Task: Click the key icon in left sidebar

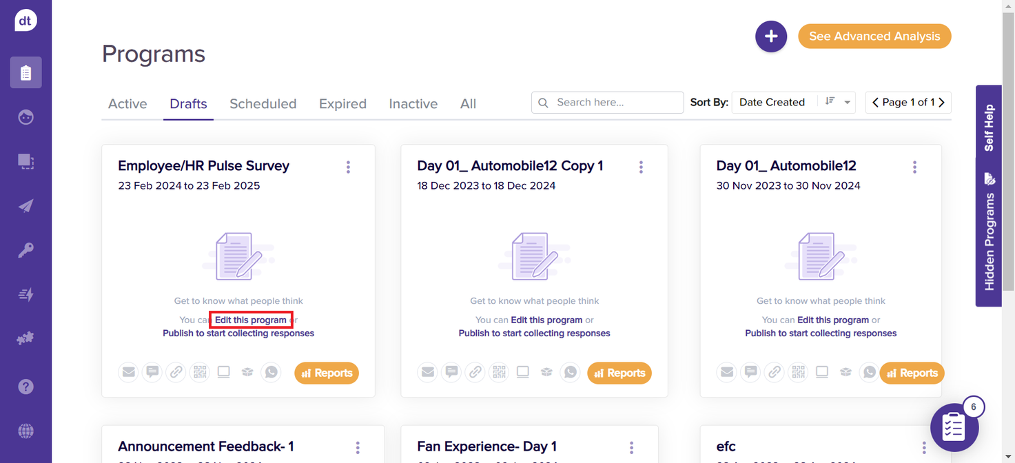Action: click(x=25, y=250)
